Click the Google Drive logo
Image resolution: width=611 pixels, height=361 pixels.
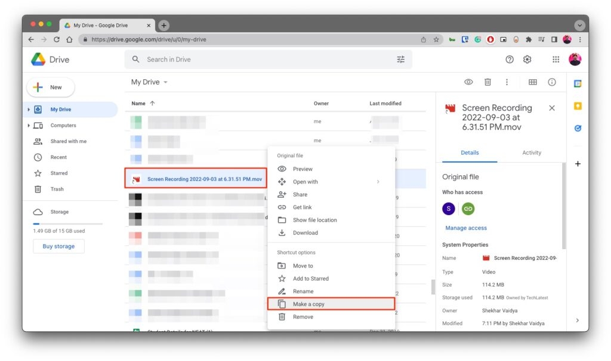coord(38,60)
